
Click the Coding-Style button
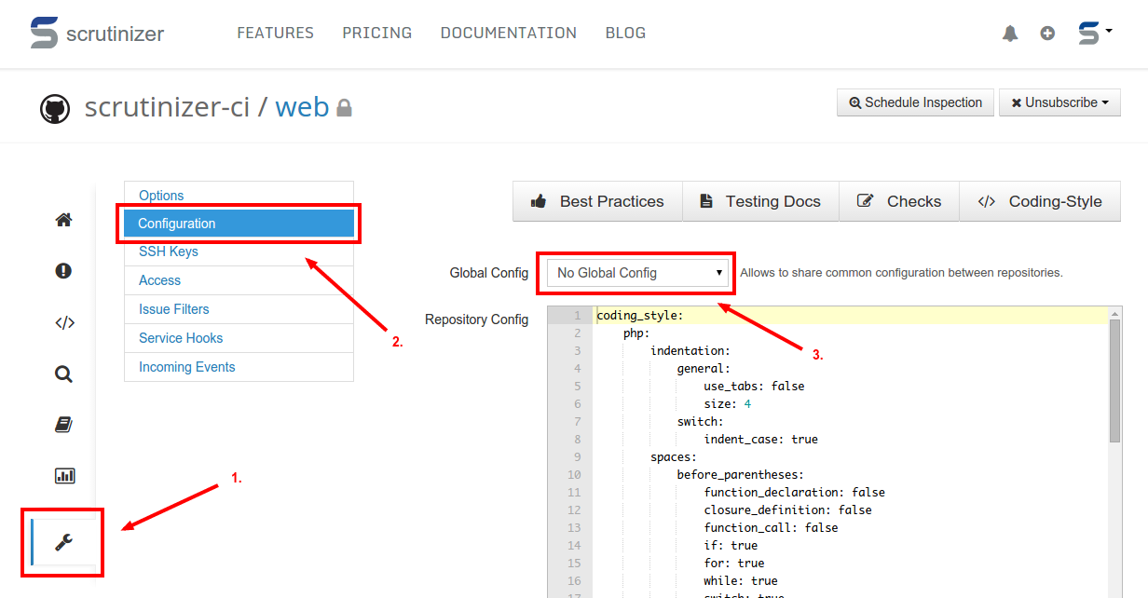(1040, 201)
